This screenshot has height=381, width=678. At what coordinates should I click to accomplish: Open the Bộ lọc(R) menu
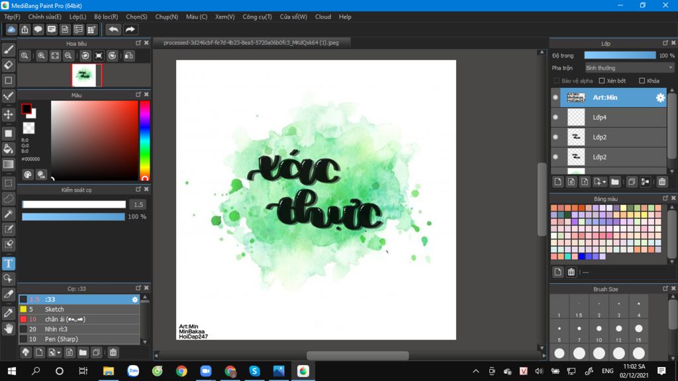click(107, 17)
